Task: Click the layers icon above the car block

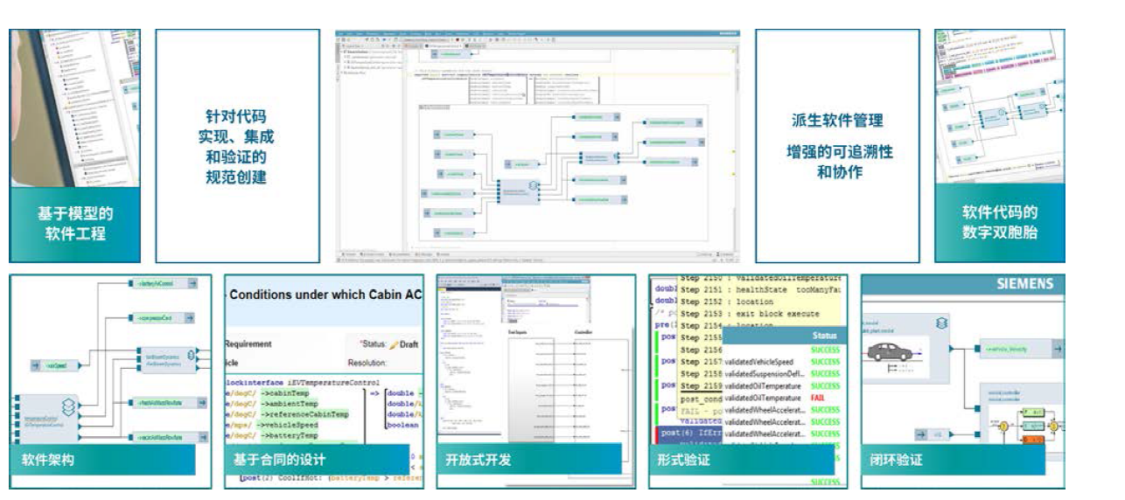Action: pyautogui.click(x=941, y=323)
